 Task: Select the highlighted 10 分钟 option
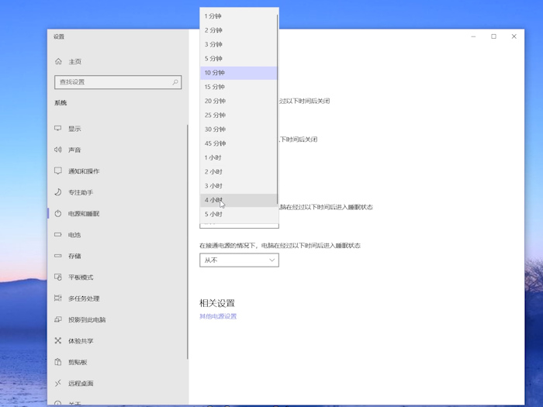(239, 73)
